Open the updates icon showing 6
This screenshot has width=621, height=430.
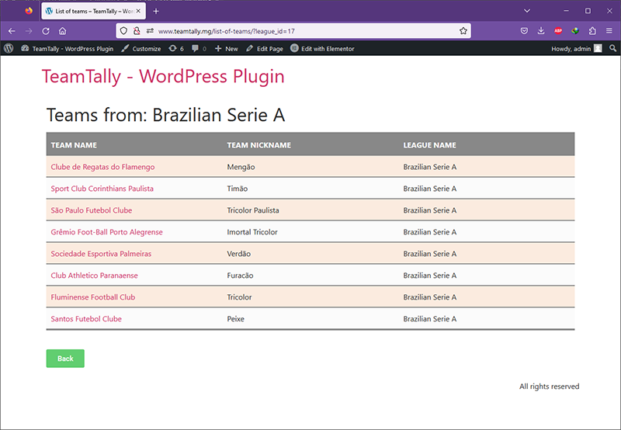176,49
